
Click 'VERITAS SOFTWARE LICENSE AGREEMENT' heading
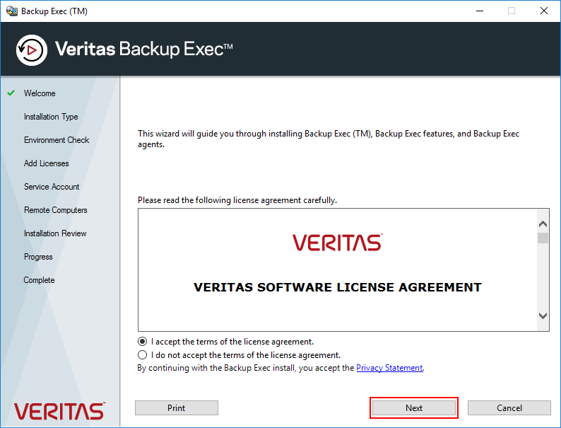pyautogui.click(x=338, y=287)
